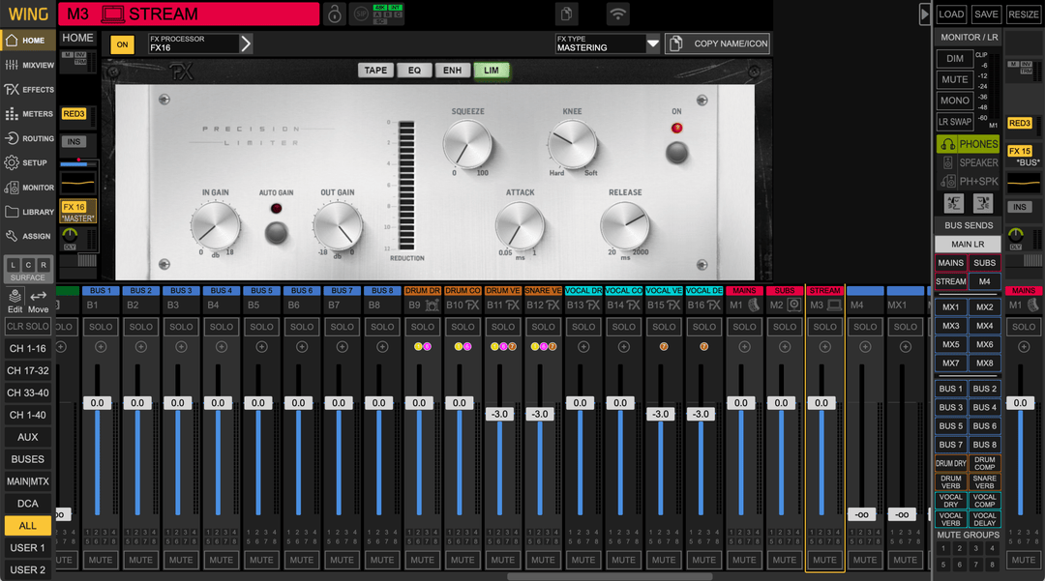
Task: Toggle the FX processor ON button
Action: (x=122, y=44)
